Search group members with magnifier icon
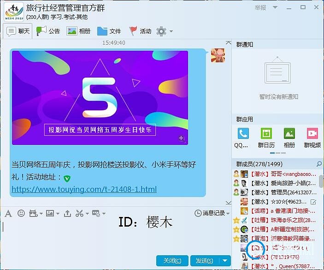This screenshot has height=270, width=324. pyautogui.click(x=319, y=164)
